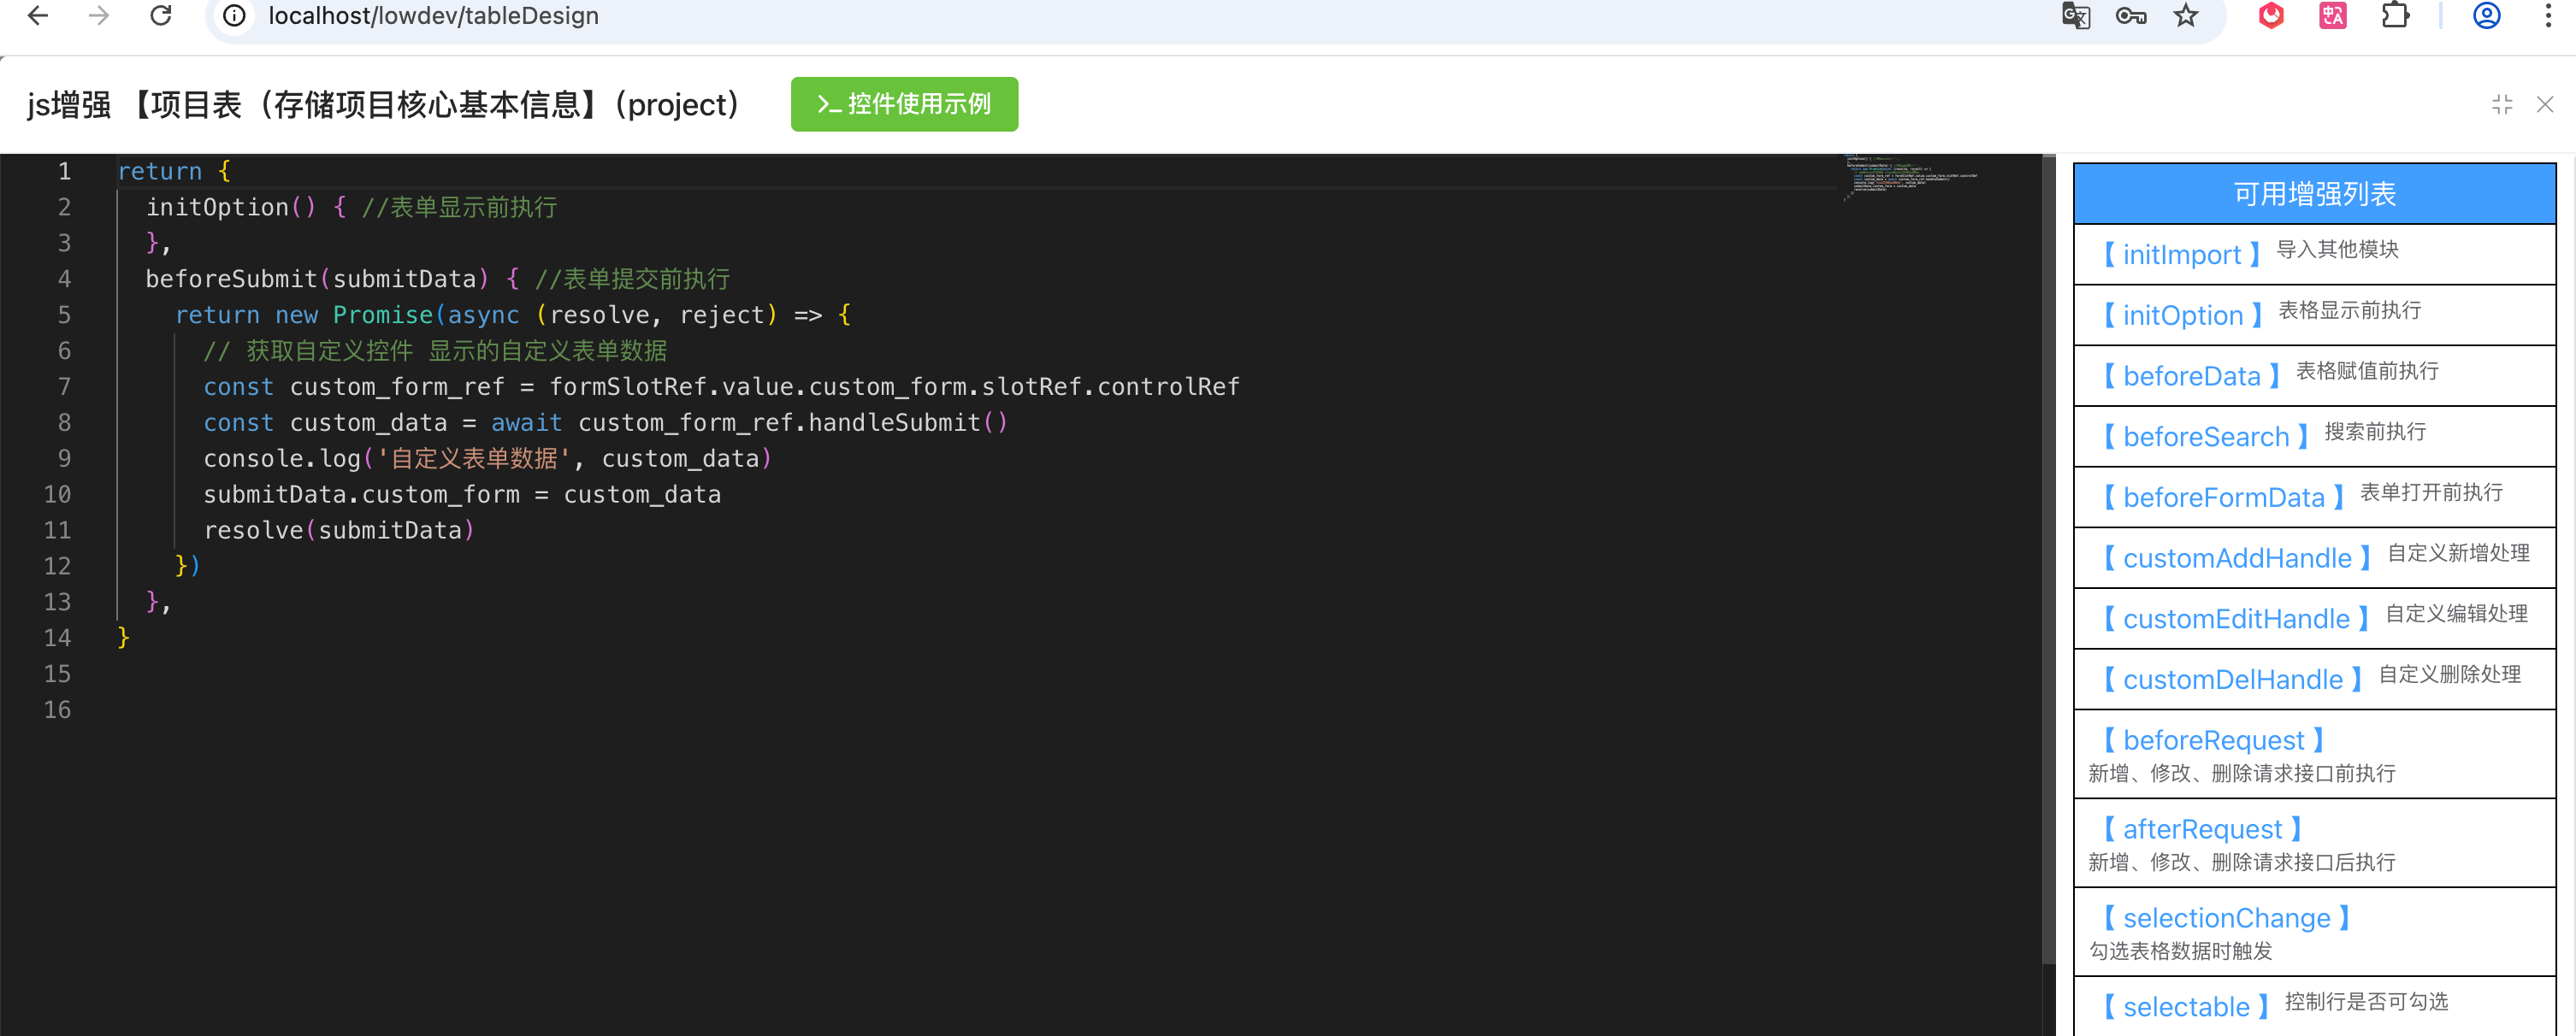Viewport: 2576px width, 1036px height.
Task: Select the beforeSearch enhancement entry
Action: click(x=2205, y=437)
